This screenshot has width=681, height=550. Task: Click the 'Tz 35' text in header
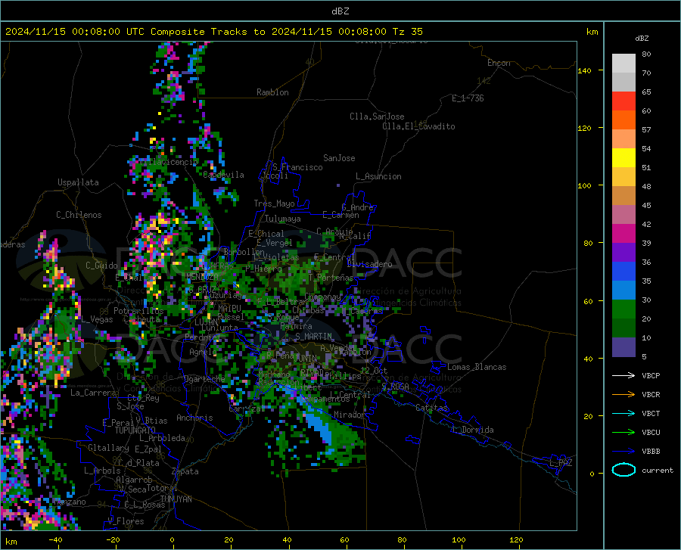click(x=408, y=32)
